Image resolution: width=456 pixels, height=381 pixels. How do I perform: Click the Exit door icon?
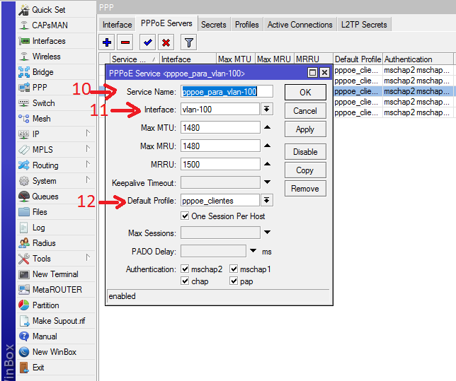tap(24, 368)
